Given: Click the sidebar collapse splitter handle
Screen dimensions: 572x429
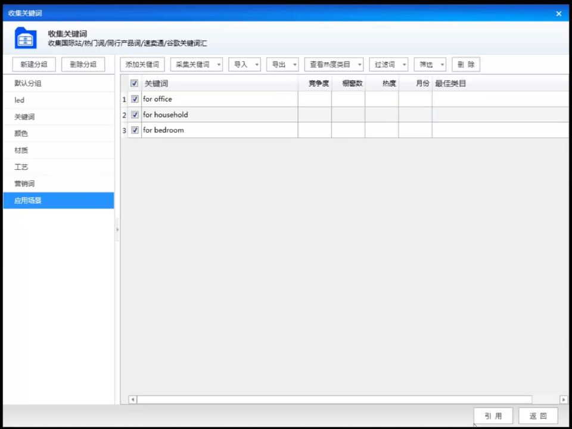Looking at the screenshot, I should tap(117, 229).
